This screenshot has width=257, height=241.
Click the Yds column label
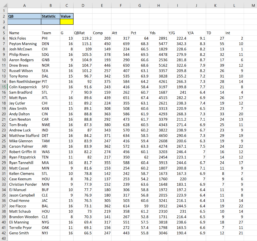coord(152,33)
